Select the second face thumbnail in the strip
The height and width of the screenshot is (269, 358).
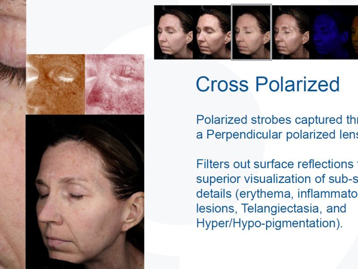tap(212, 32)
